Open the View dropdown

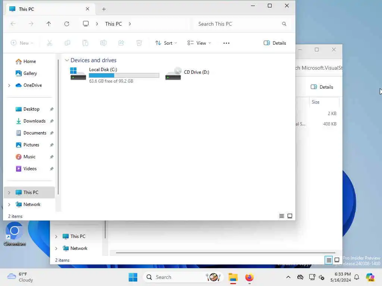199,43
